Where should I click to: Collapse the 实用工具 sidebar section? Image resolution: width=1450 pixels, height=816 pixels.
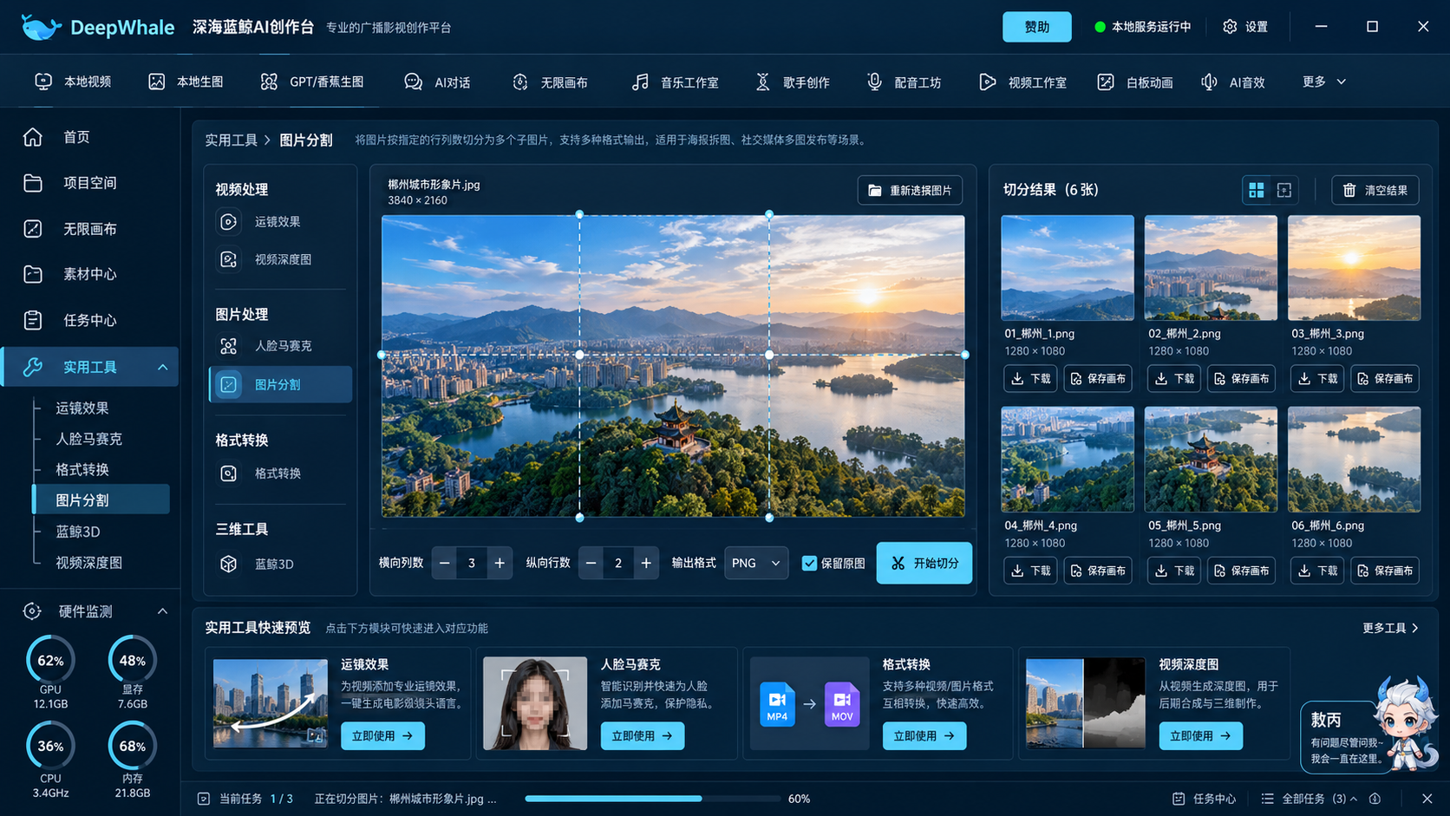163,368
